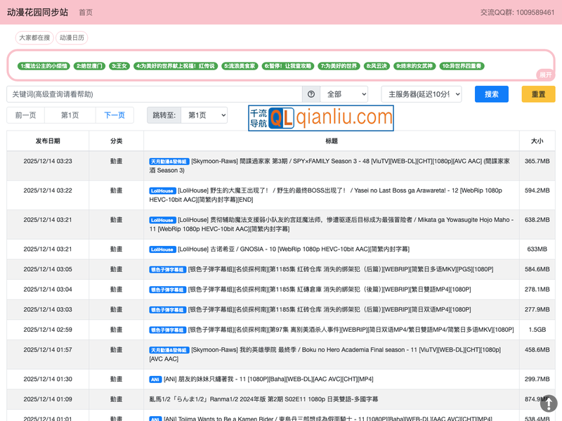Go to 首页 in the top navigation

tap(85, 12)
